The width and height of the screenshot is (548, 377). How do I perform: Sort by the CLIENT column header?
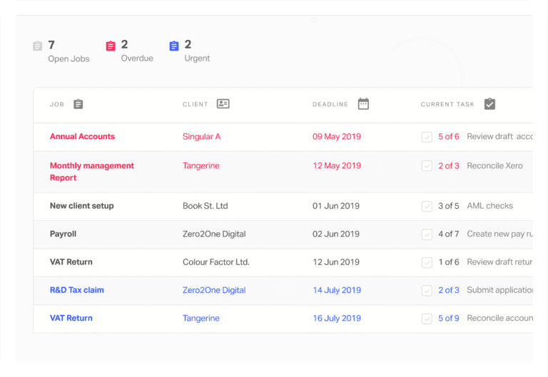[x=196, y=104]
